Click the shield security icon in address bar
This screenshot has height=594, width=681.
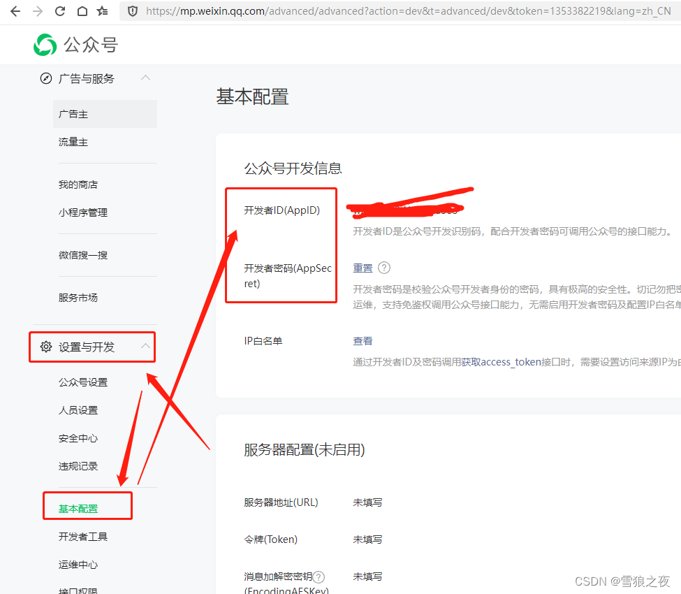(133, 11)
